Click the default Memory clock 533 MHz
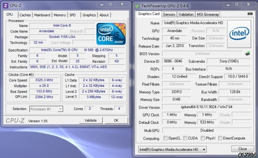The height and width of the screenshot is (158, 258). coord(207,122)
